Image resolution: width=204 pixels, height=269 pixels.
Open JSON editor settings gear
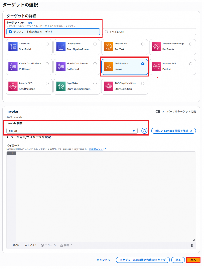click(x=192, y=245)
